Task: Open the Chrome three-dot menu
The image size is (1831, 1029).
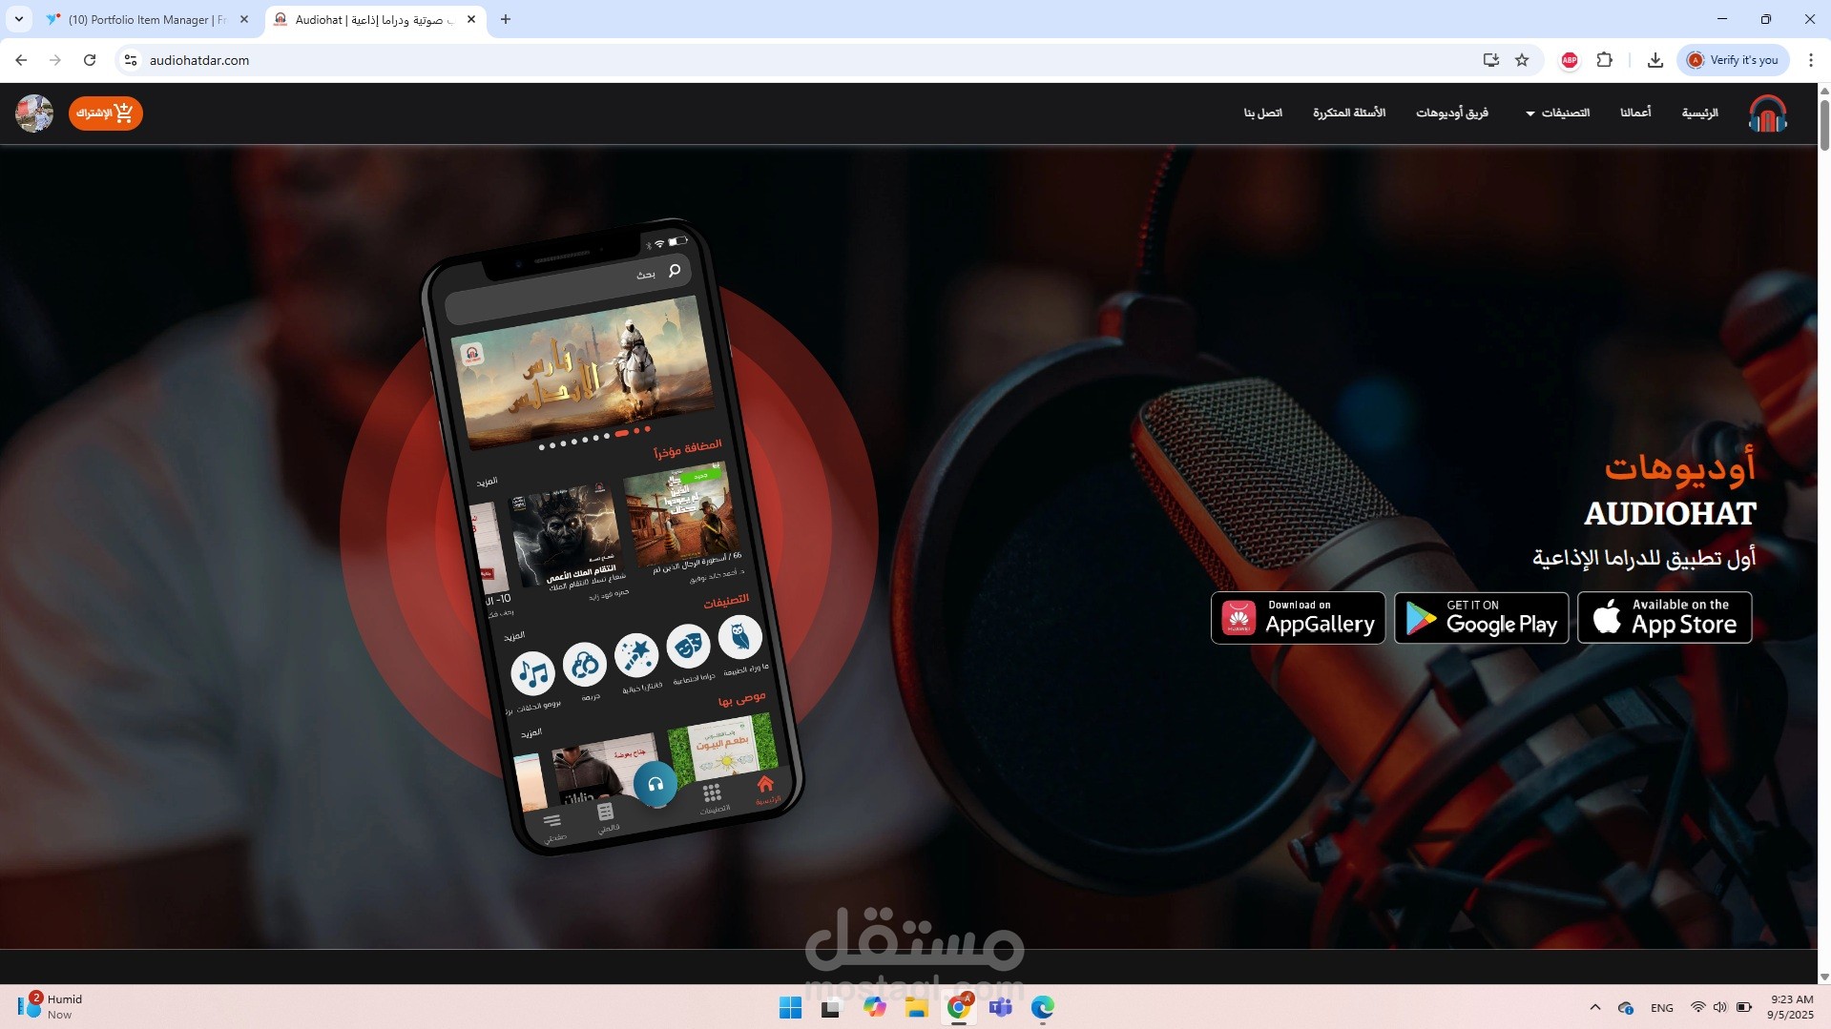Action: pyautogui.click(x=1811, y=60)
